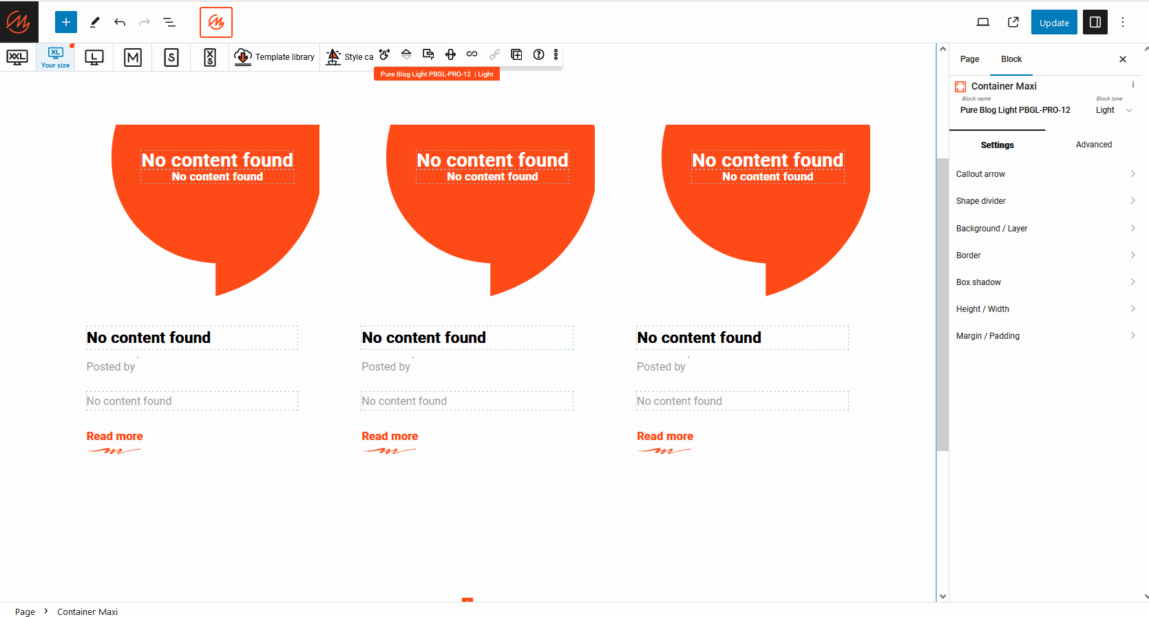The width and height of the screenshot is (1149, 617).
Task: Click the move block toolbar icon
Action: [x=450, y=54]
